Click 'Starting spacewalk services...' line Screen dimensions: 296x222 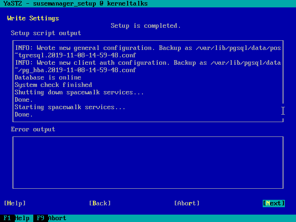(x=70, y=107)
